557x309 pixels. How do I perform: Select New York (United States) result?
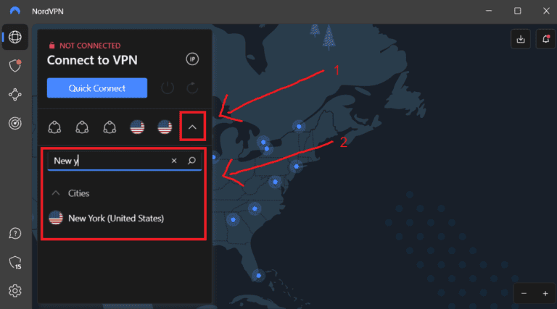pyautogui.click(x=115, y=218)
